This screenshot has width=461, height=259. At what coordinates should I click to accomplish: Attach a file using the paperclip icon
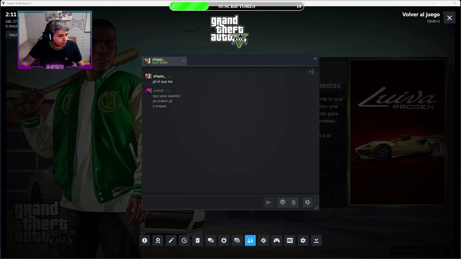pyautogui.click(x=294, y=202)
